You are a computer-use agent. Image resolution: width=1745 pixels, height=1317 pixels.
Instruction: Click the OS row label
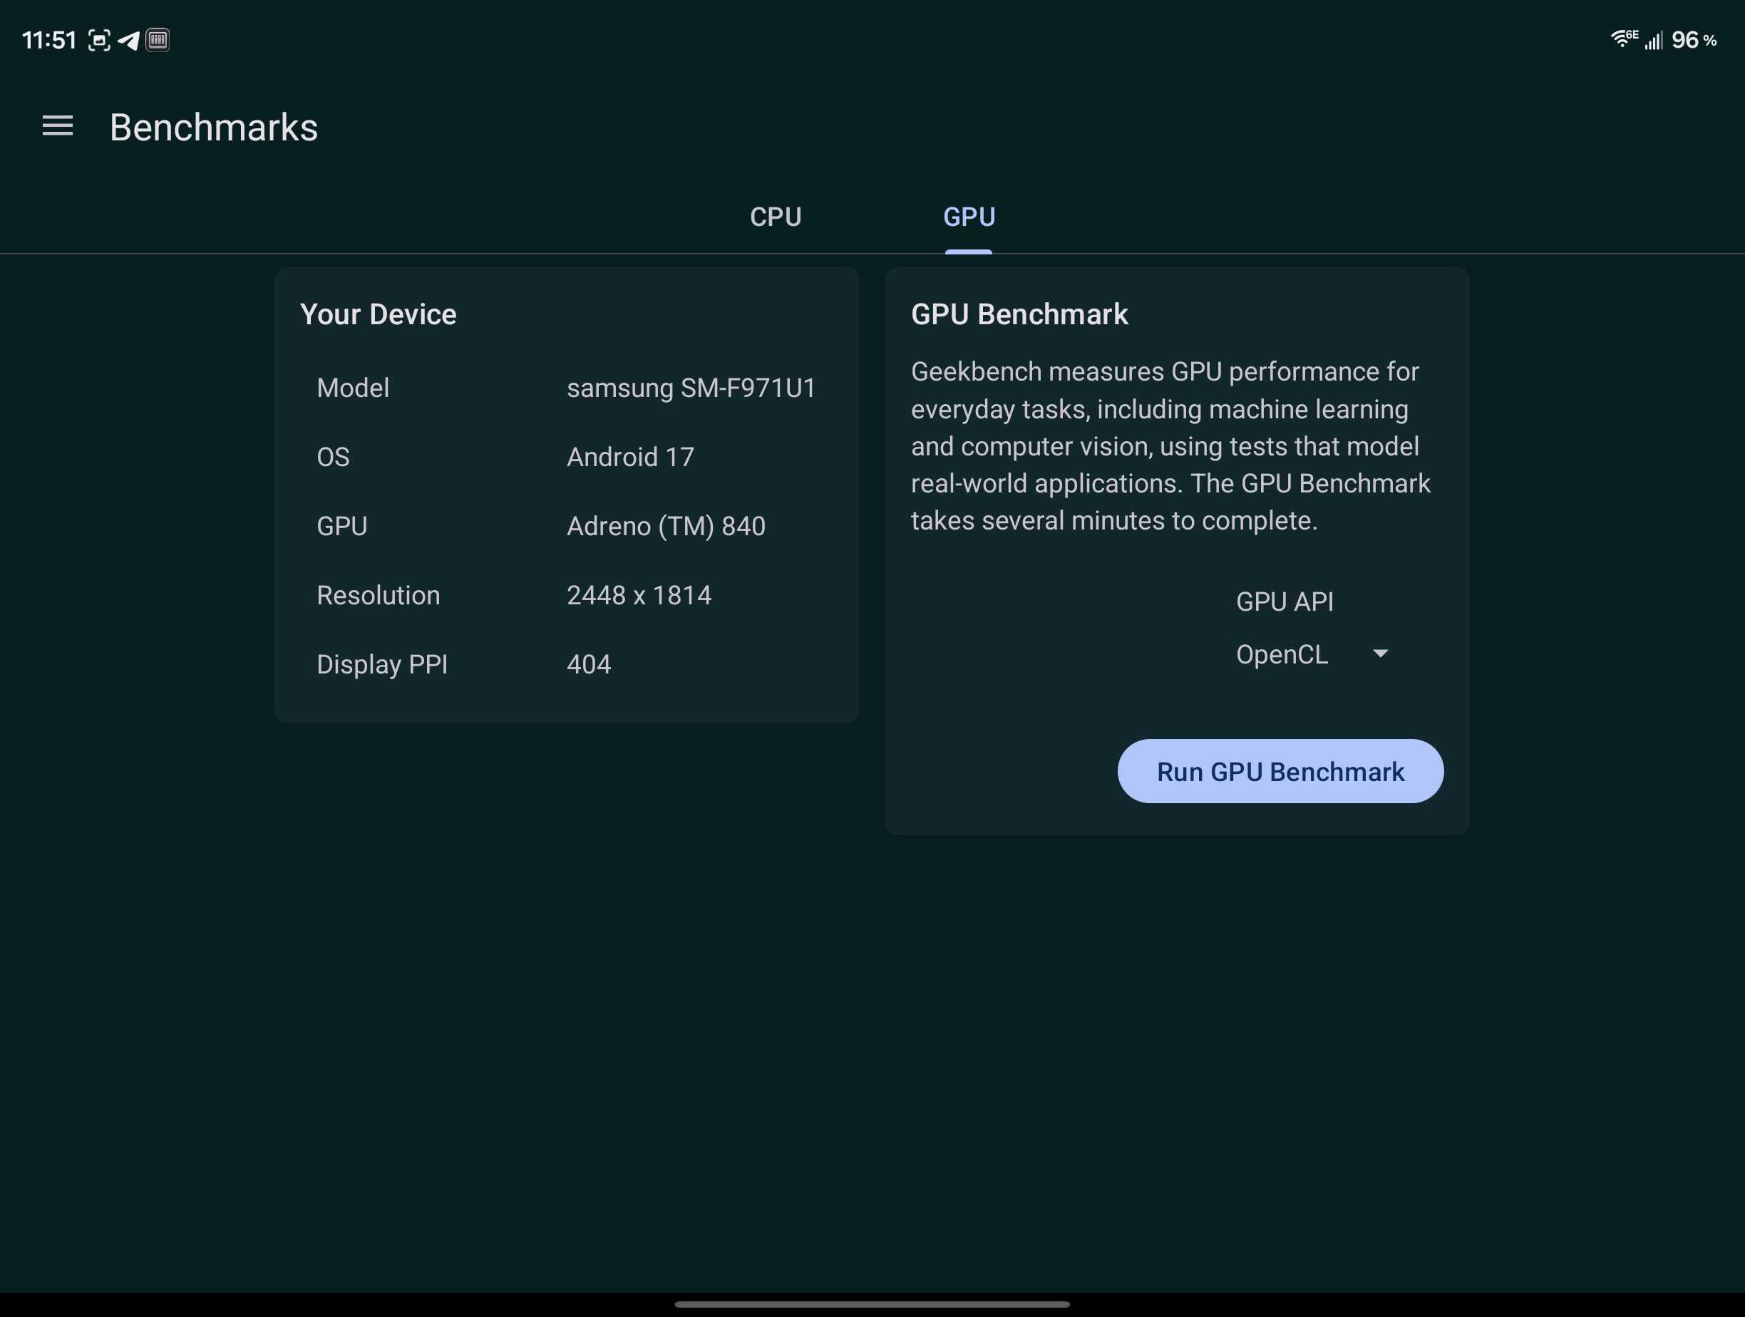[x=333, y=458]
